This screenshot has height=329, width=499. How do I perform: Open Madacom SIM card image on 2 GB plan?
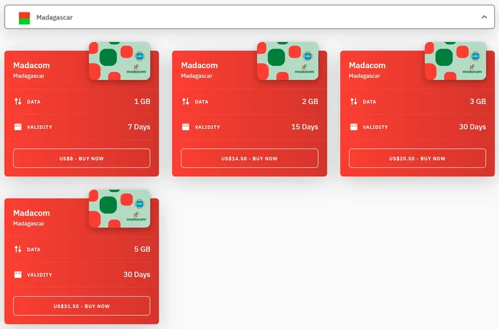(x=287, y=61)
